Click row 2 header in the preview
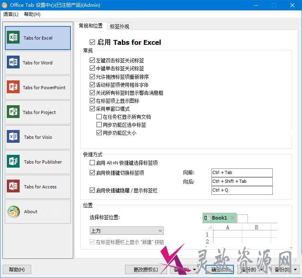302x278 pixels. pos(207,242)
